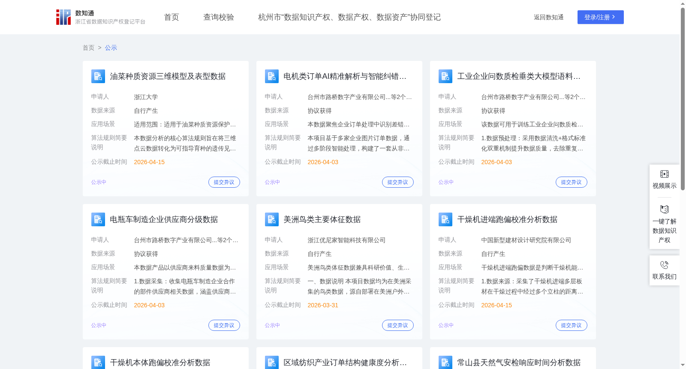This screenshot has height=369, width=686.
Task: Click applicant 浙江优尼家智能科技有限公司
Action: (x=346, y=240)
